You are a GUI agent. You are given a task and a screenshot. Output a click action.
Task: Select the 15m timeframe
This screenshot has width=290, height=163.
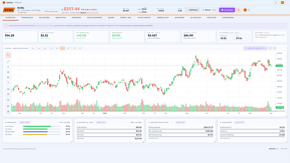(45, 48)
